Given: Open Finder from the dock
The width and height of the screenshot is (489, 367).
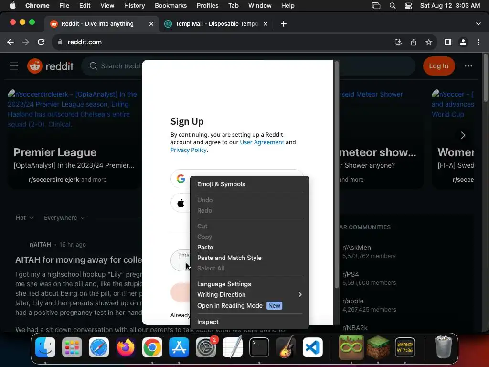Looking at the screenshot, I should [45, 347].
